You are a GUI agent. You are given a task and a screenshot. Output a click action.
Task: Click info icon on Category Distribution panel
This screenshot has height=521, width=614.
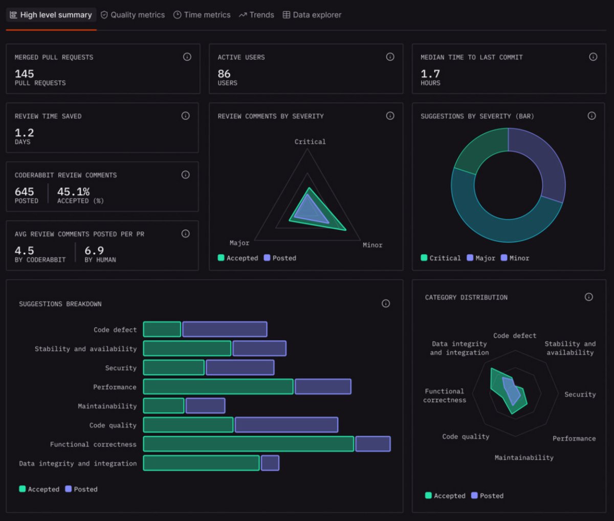coord(589,297)
